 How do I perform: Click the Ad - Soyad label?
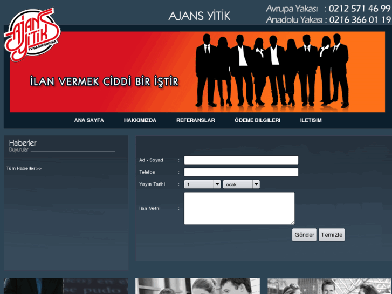pos(151,160)
